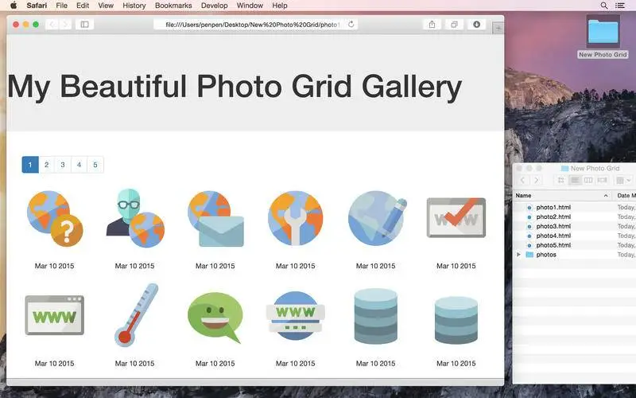The image size is (636, 398).
Task: Go to gallery page 2
Action: [47, 165]
